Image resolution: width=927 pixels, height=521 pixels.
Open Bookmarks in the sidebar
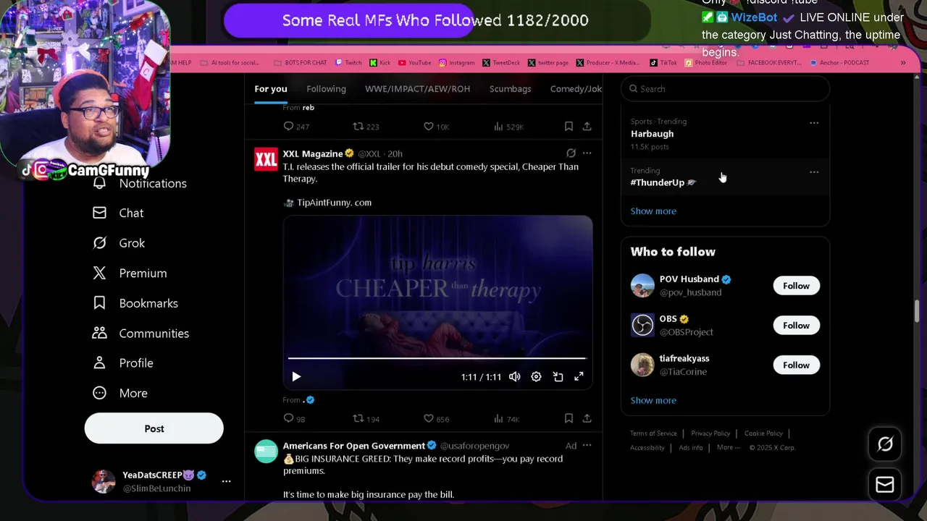pos(135,303)
